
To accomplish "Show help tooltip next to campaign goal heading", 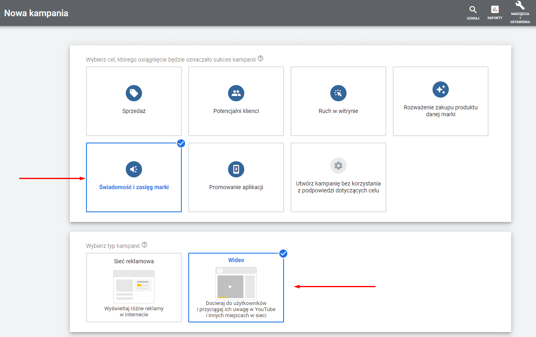I will coord(260,59).
